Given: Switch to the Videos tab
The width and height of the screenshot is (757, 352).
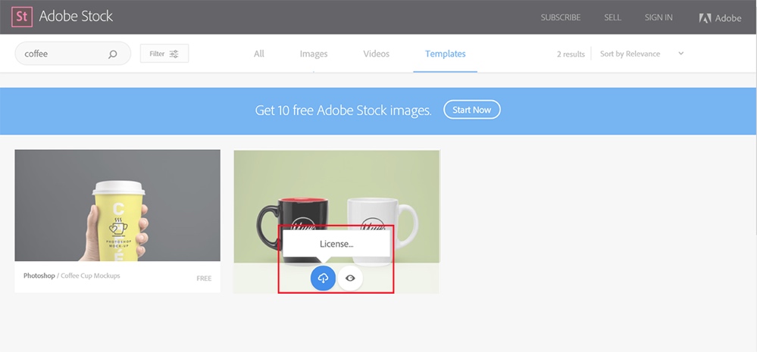Looking at the screenshot, I should [x=376, y=54].
